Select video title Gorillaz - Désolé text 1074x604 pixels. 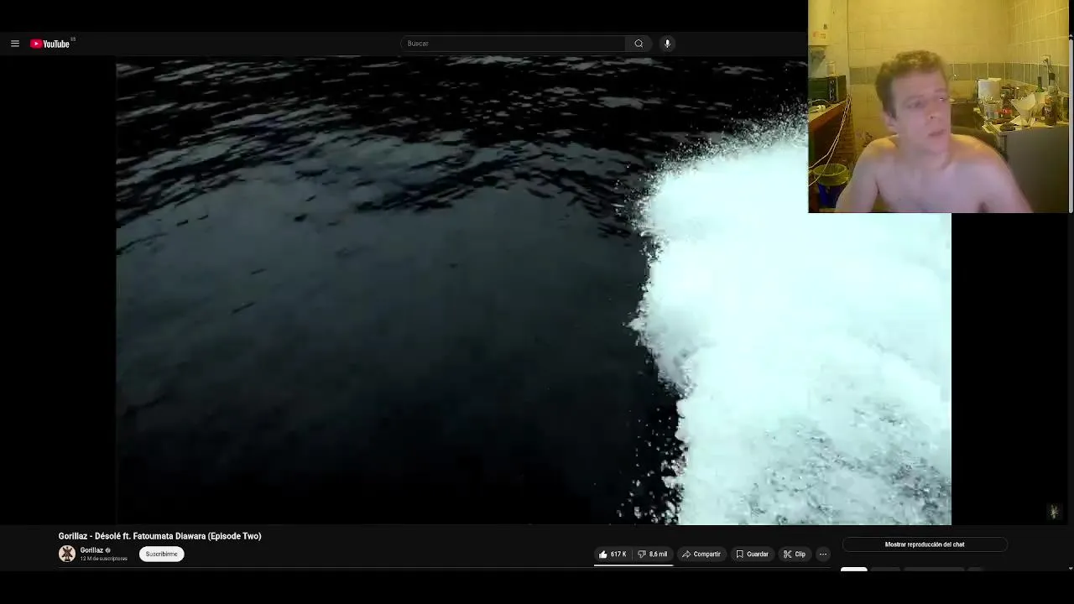coord(159,536)
